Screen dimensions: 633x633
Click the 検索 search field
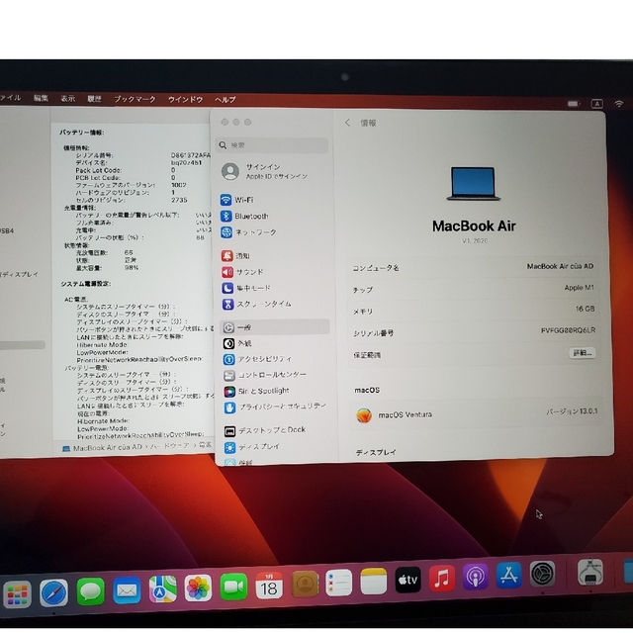pyautogui.click(x=272, y=145)
